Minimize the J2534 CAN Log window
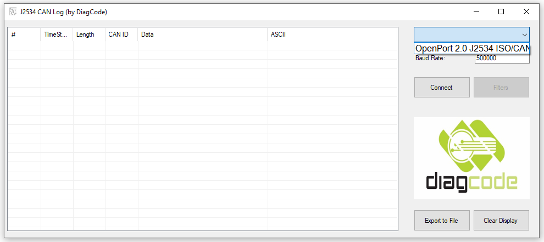The height and width of the screenshot is (242, 544). [476, 11]
